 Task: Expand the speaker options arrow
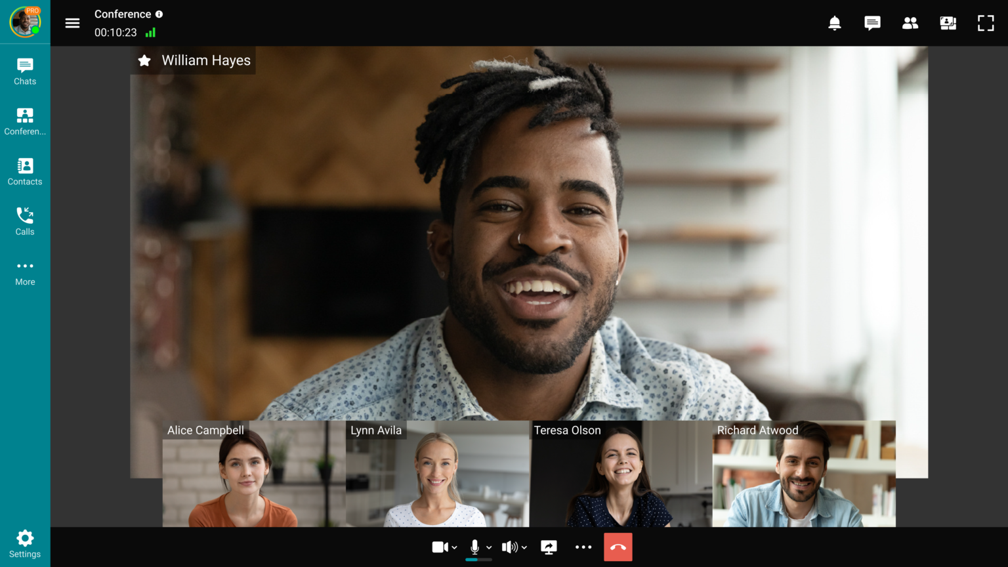(524, 548)
